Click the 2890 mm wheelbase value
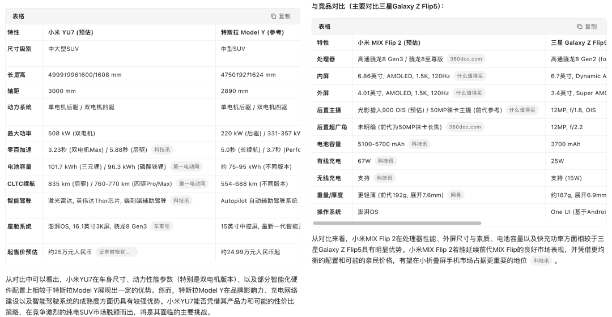 click(235, 91)
